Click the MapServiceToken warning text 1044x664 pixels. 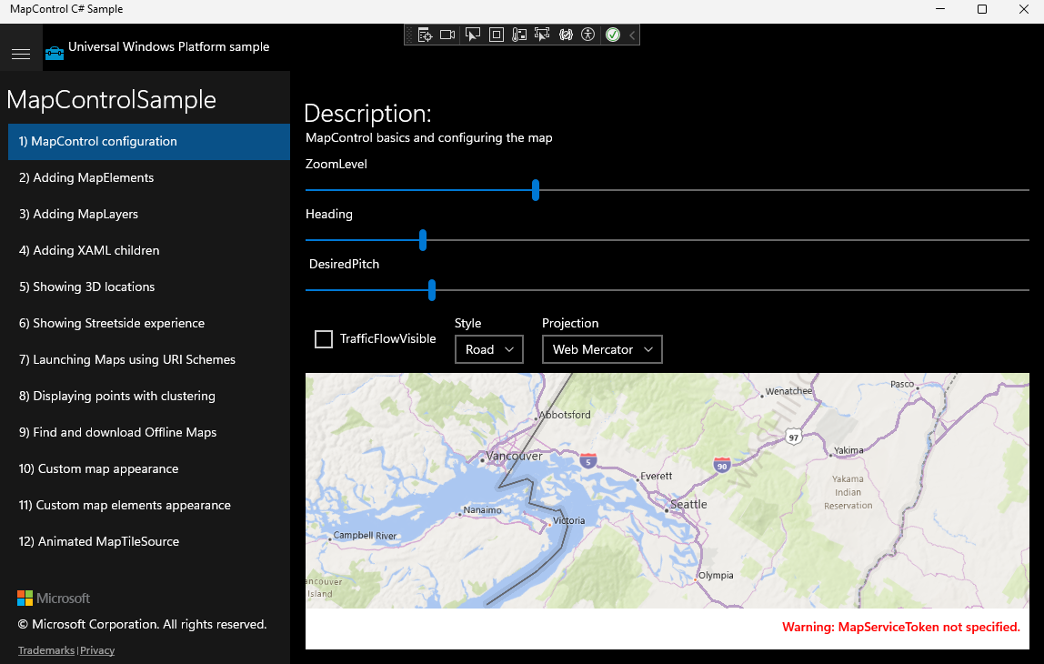pyautogui.click(x=901, y=628)
